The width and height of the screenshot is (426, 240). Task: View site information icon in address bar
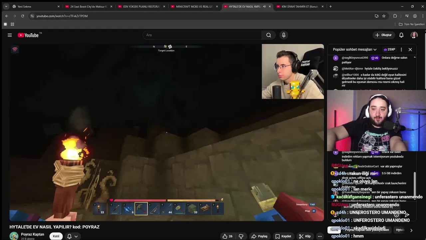coord(32,16)
